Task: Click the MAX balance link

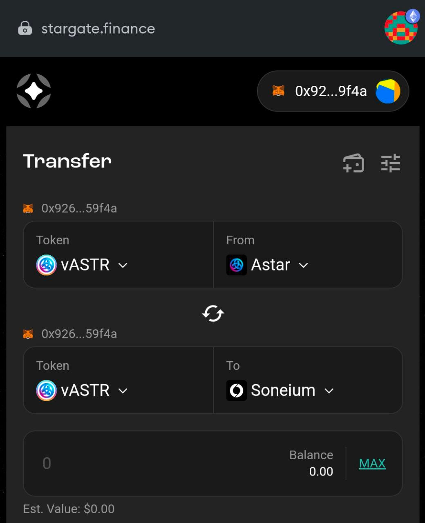Action: click(372, 463)
